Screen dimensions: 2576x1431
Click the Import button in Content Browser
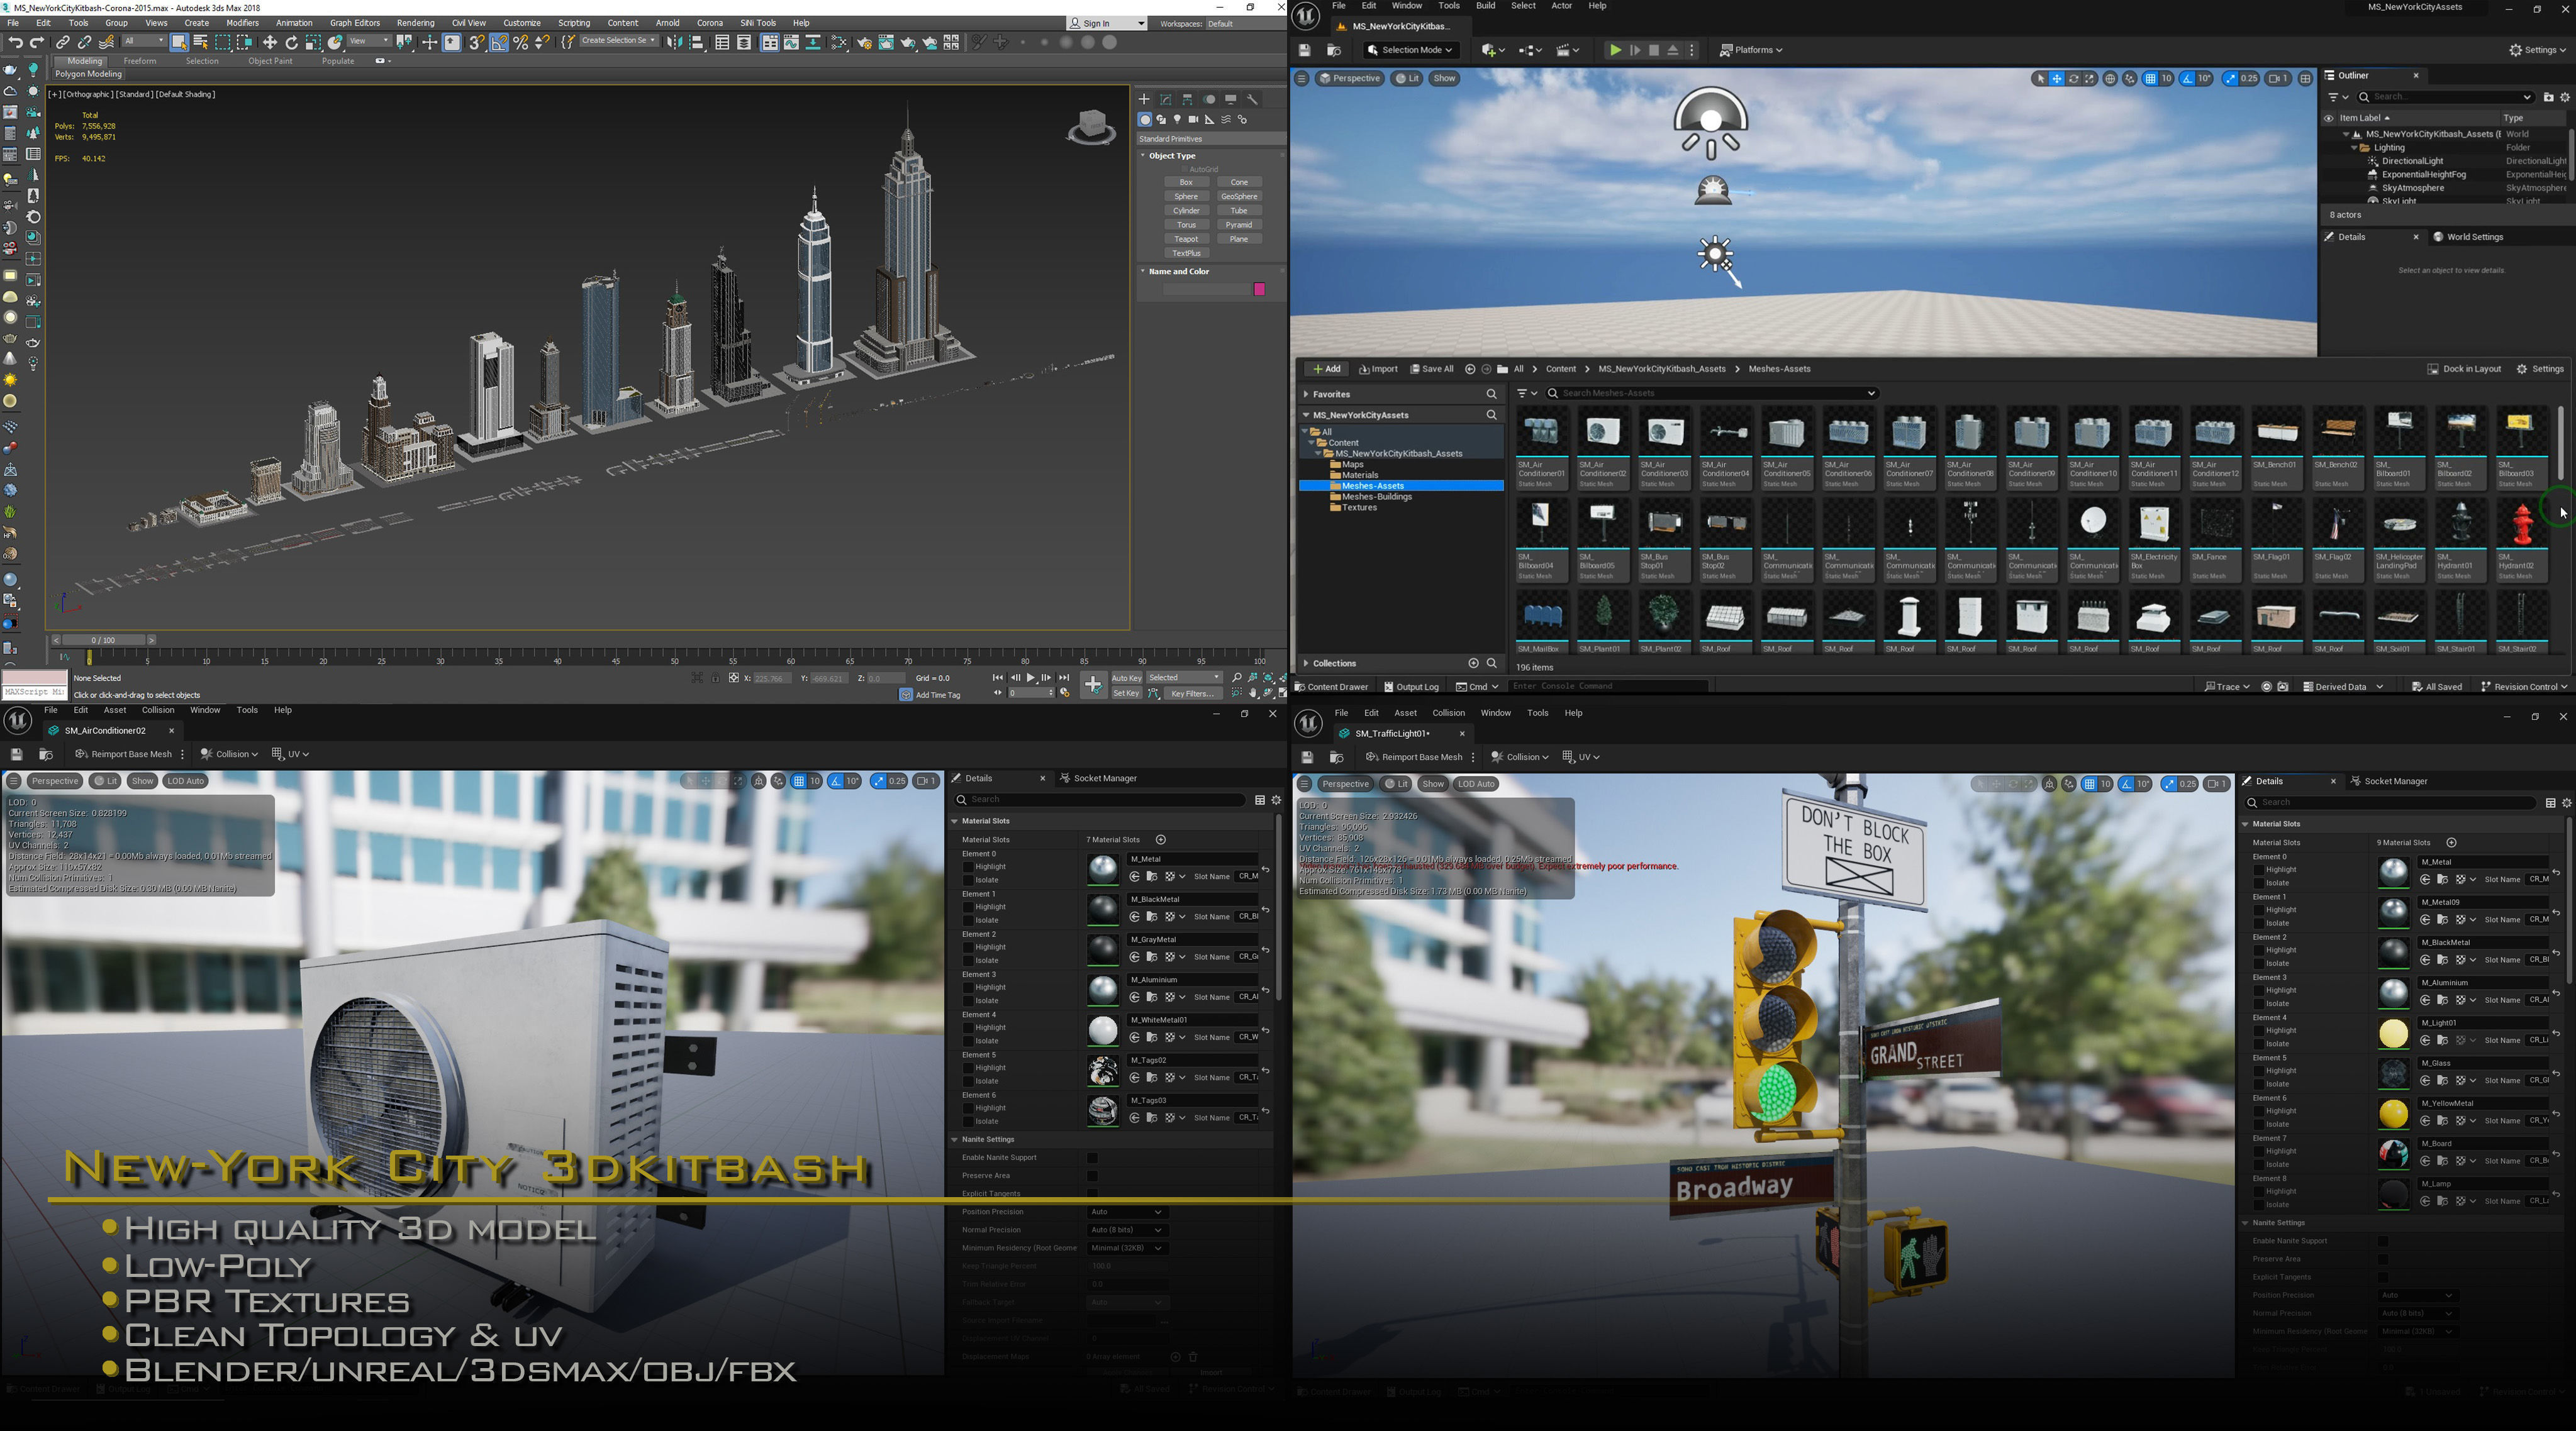point(1378,368)
